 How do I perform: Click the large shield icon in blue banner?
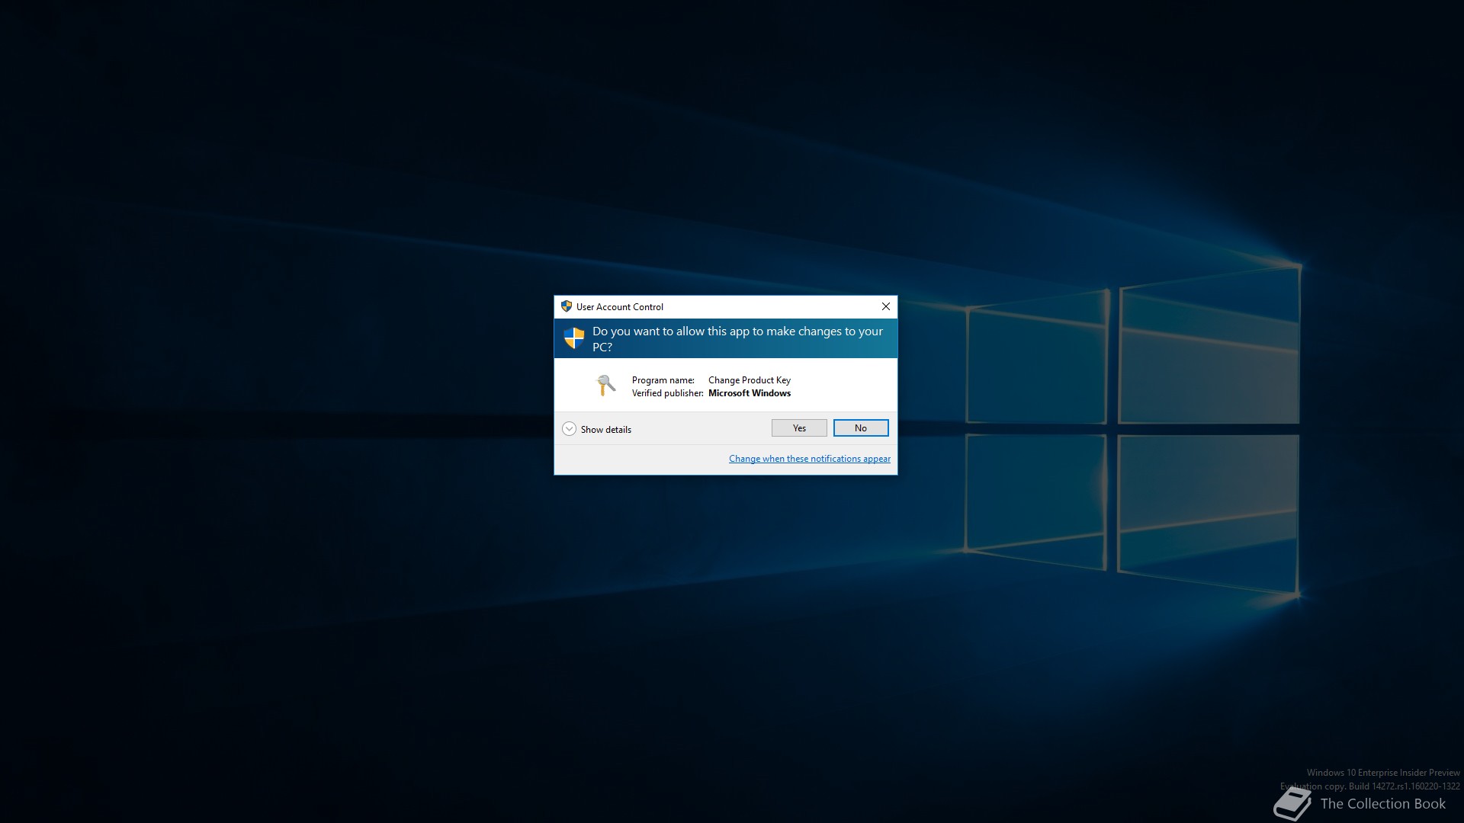(x=574, y=338)
